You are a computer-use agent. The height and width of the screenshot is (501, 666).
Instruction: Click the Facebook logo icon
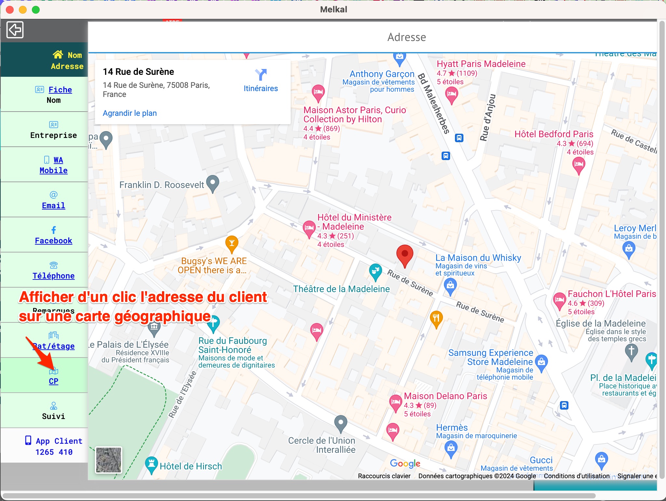coord(54,230)
